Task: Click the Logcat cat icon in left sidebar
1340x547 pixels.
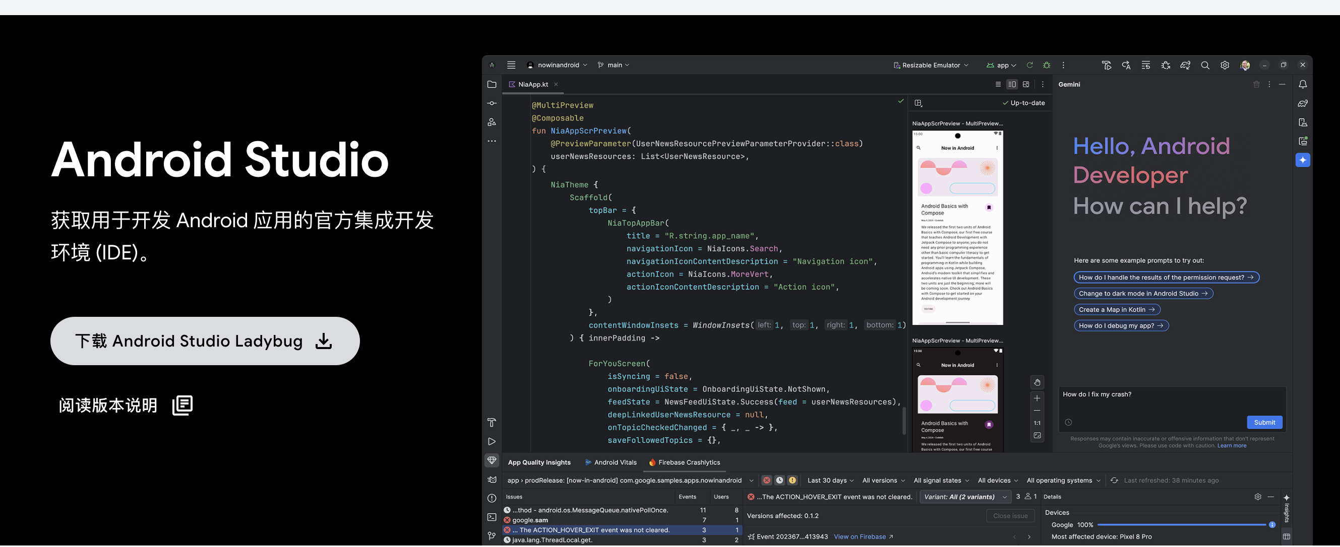Action: point(492,480)
